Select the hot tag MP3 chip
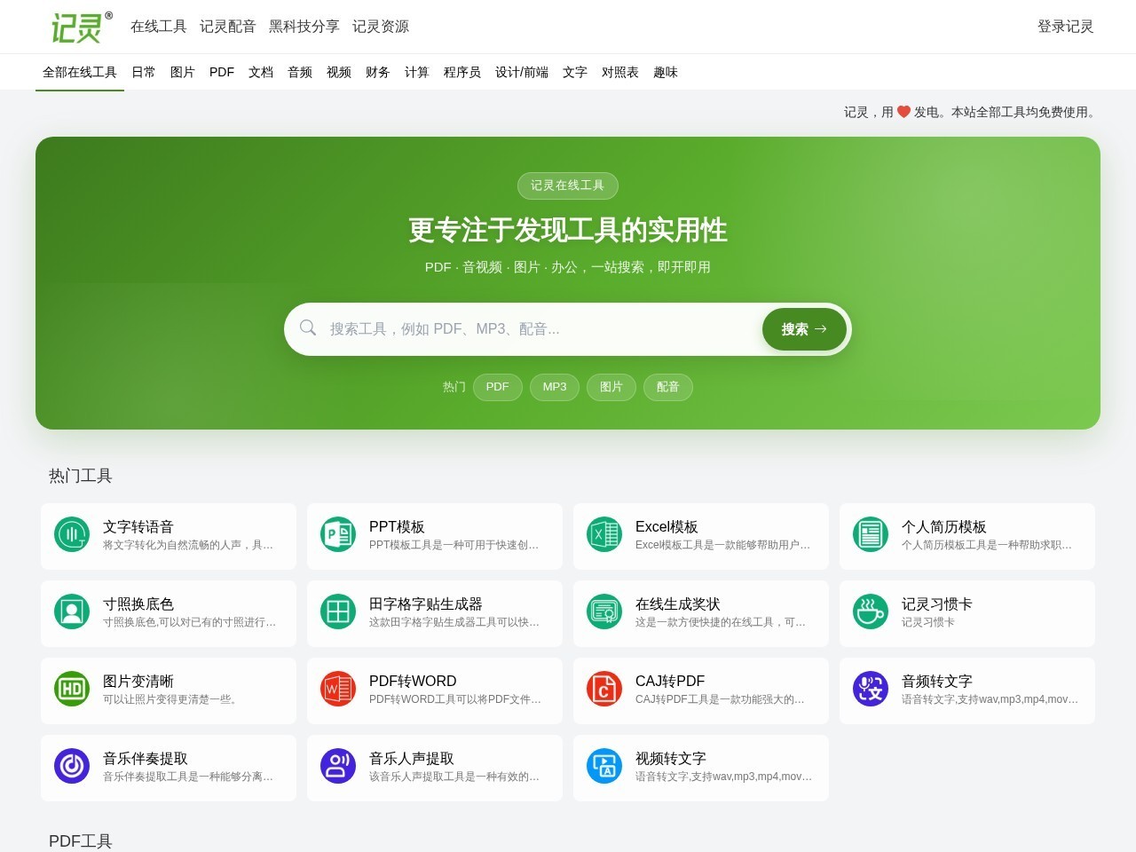Viewport: 1136px width, 852px height. pos(555,387)
